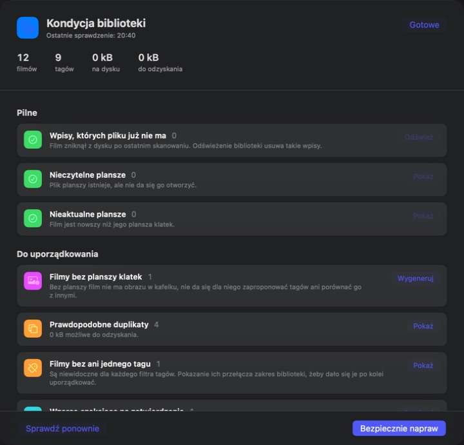This screenshot has width=464, height=445.
Task: Click the Filmy bez planszy klatek title
Action: (x=95, y=277)
